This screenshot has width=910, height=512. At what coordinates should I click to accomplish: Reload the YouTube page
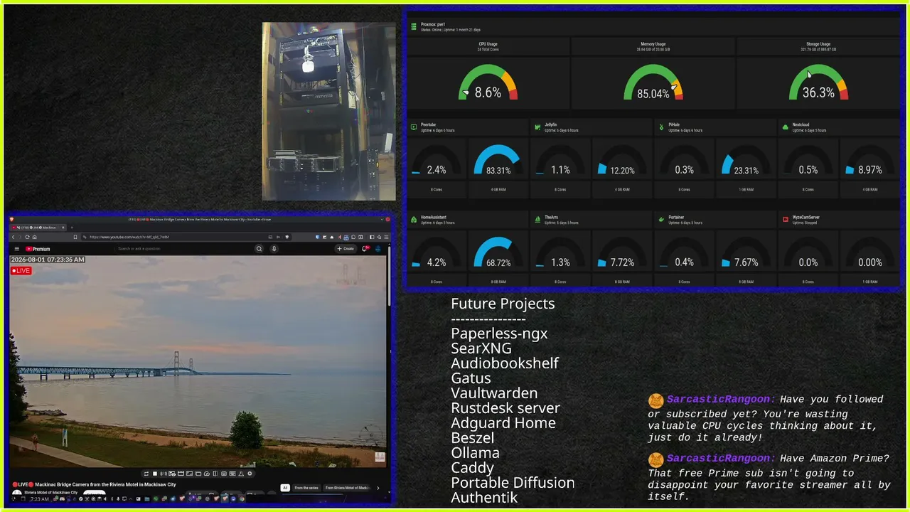click(27, 237)
